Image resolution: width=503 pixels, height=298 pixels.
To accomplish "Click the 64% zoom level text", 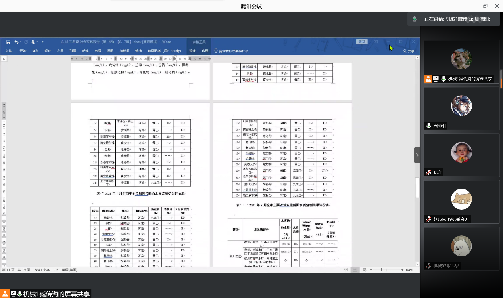I will (410, 270).
